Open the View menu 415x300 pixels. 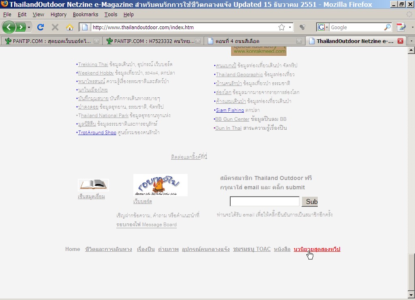pos(39,15)
